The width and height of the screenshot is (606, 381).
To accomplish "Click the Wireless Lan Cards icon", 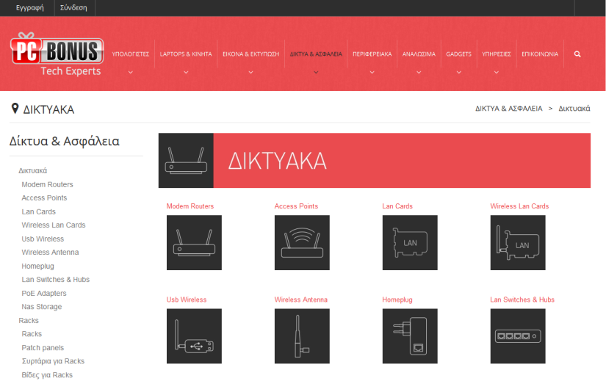I will [518, 242].
